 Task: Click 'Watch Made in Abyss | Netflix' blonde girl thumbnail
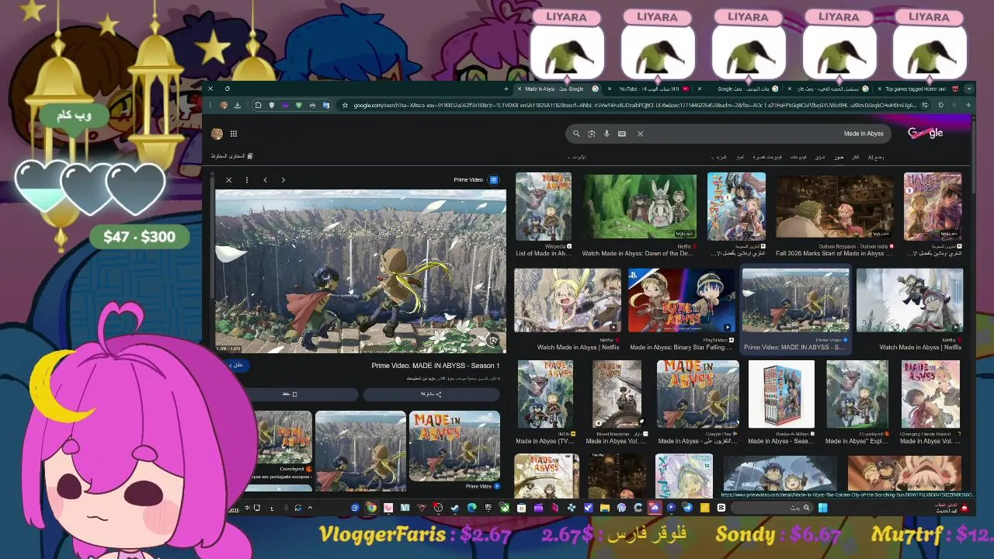pyautogui.click(x=568, y=301)
